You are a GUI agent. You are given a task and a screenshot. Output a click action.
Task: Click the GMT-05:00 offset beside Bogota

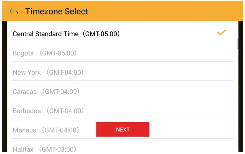tap(58, 53)
